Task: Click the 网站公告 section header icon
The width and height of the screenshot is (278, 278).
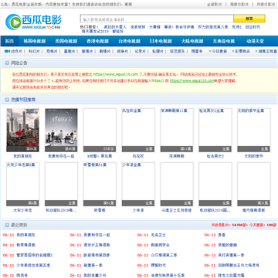Action: 7,63
